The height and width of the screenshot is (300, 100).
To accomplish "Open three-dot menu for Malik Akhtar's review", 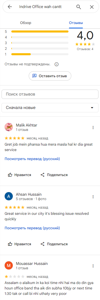I will (x=93, y=128).
